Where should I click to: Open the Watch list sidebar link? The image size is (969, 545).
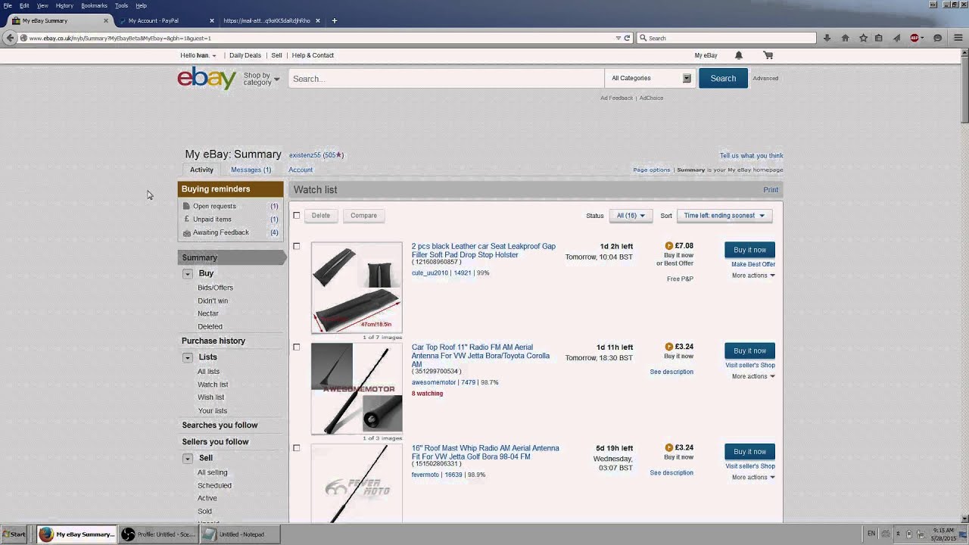pos(213,385)
